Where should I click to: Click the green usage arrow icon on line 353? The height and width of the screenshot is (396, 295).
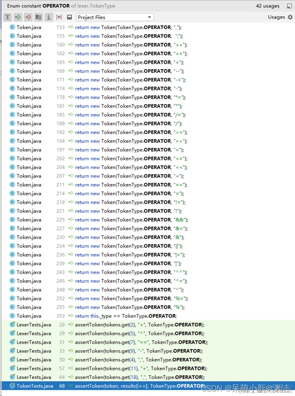71,316
